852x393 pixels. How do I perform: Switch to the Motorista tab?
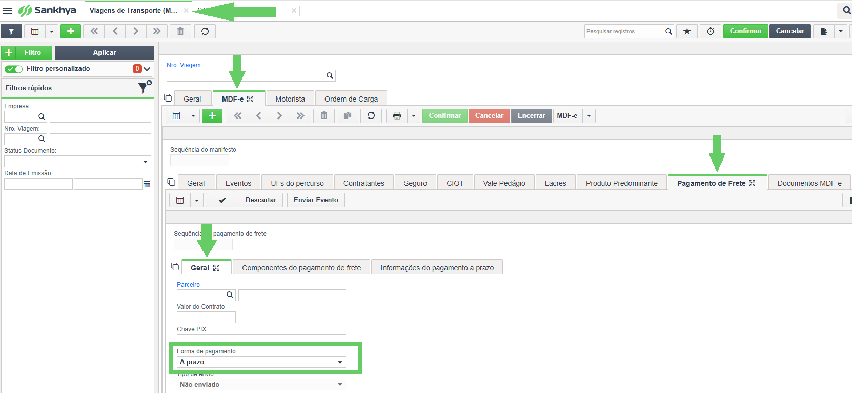coord(290,99)
